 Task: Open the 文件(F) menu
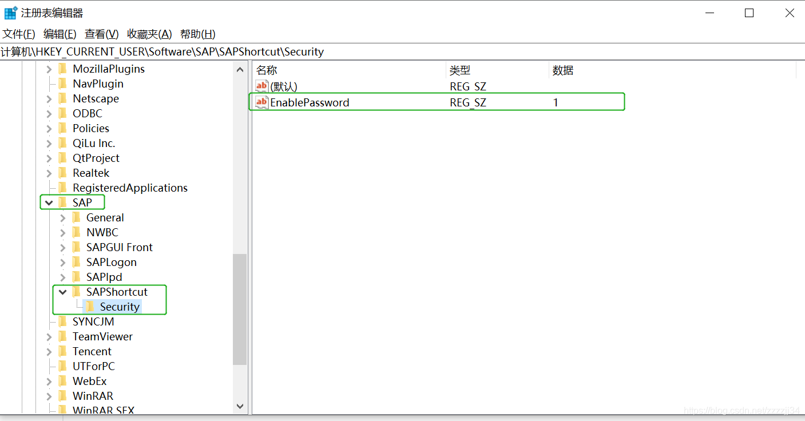click(x=19, y=34)
